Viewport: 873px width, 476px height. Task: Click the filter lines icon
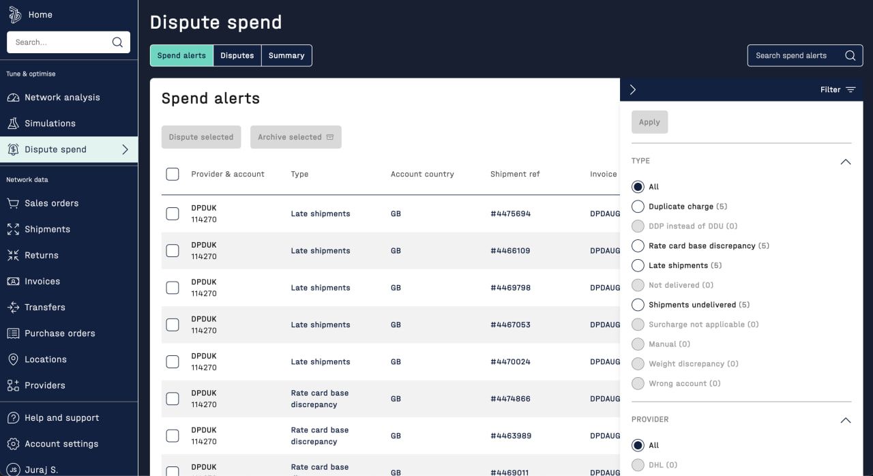point(850,90)
